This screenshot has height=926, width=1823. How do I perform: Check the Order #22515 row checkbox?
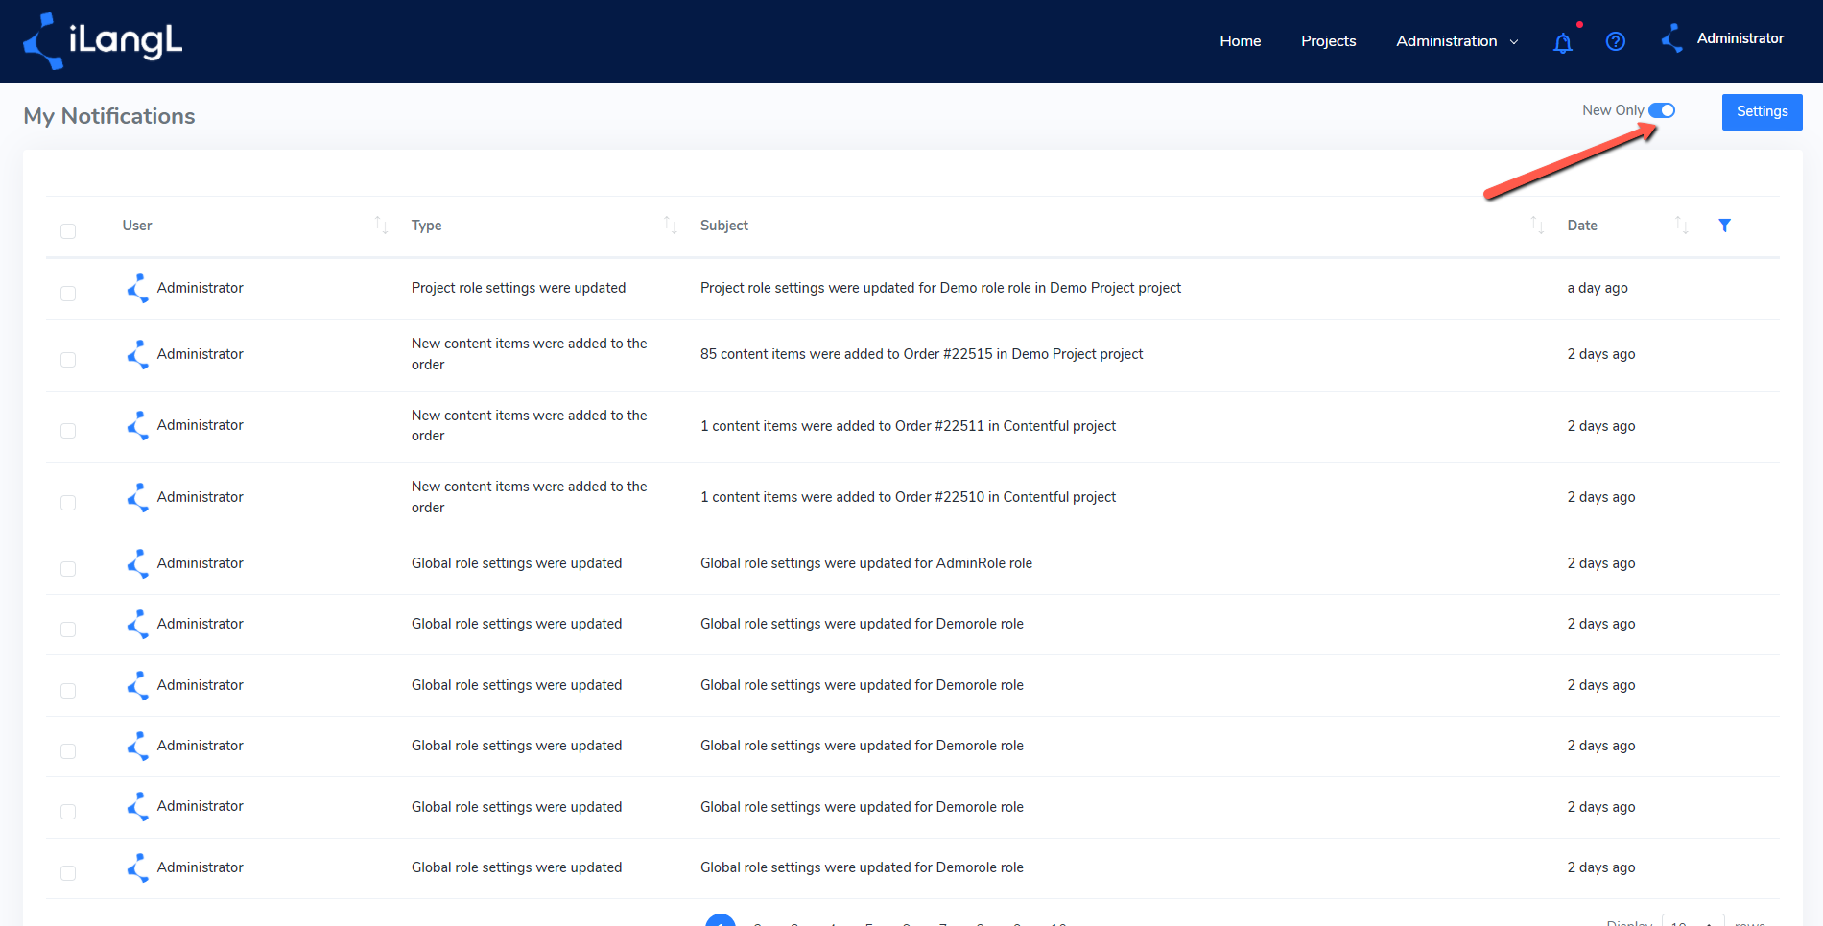68,360
